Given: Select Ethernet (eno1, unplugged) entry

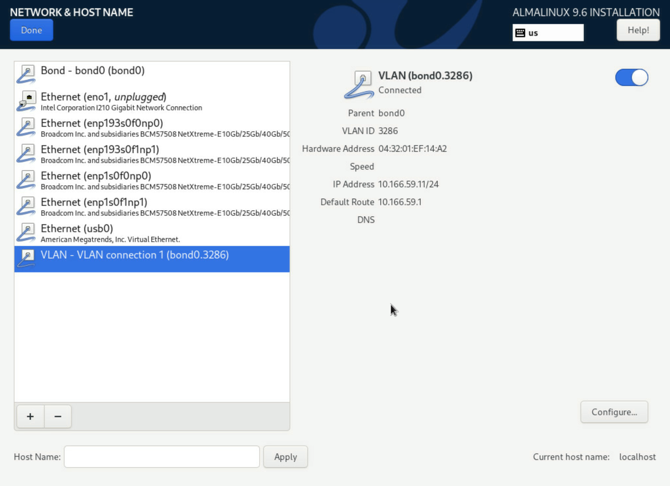Looking at the screenshot, I should (x=152, y=101).
